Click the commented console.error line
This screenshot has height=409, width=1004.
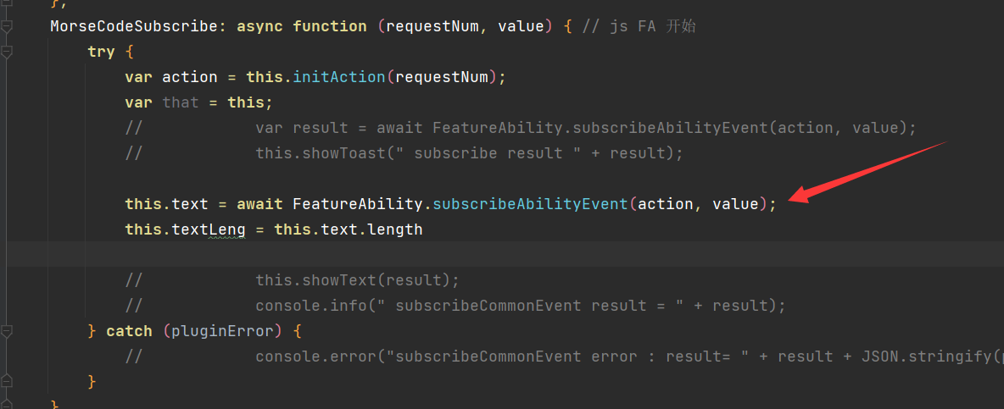564,356
